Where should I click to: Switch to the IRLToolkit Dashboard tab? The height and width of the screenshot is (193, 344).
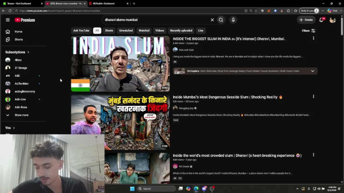pos(109,3)
